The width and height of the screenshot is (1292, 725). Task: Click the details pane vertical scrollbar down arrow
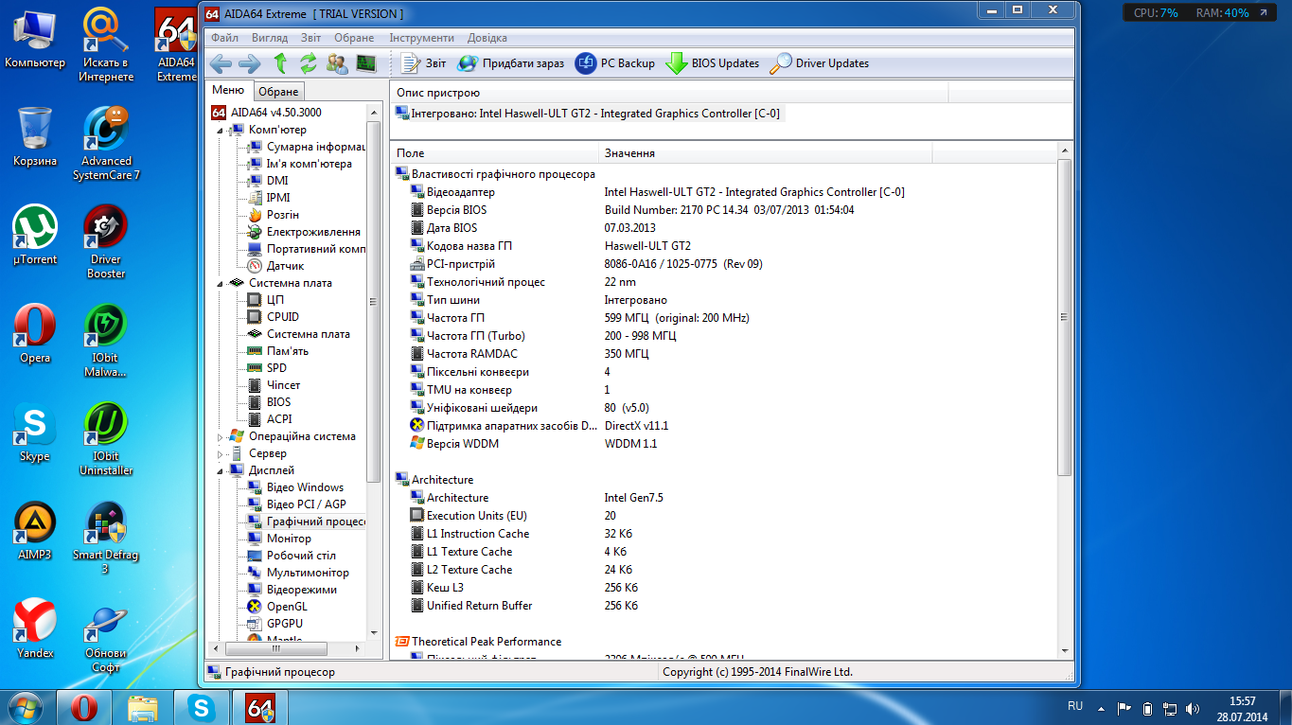click(x=1064, y=651)
